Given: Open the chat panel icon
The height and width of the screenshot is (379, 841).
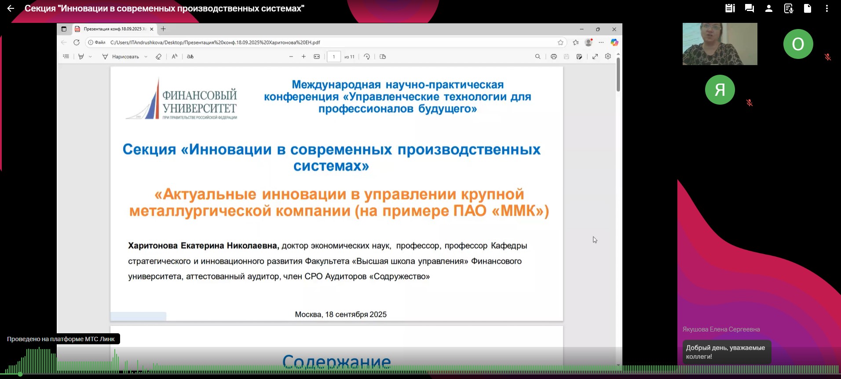Looking at the screenshot, I should [750, 8].
